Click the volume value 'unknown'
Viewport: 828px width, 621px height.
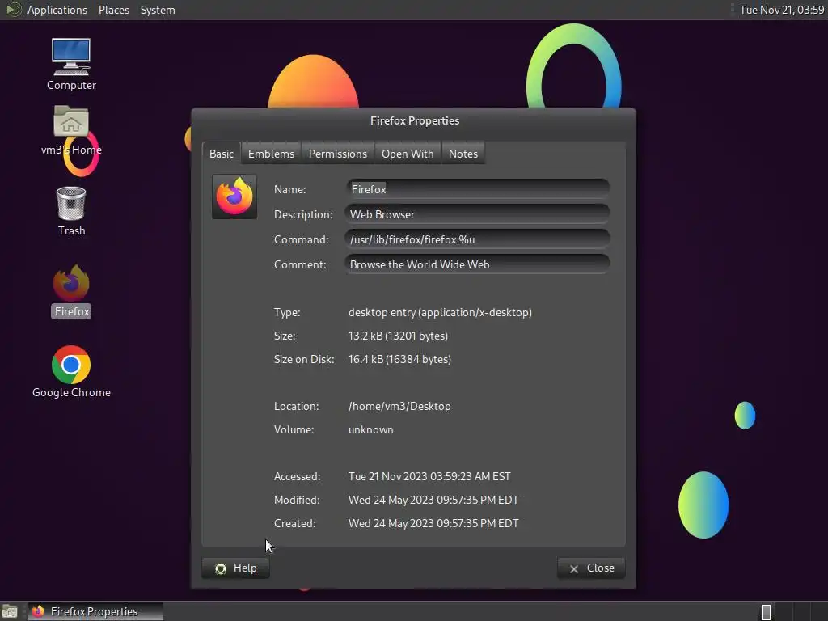(x=370, y=429)
